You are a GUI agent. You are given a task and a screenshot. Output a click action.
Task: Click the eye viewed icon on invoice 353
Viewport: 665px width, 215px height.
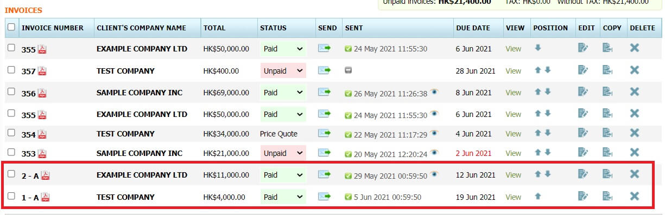tap(434, 153)
